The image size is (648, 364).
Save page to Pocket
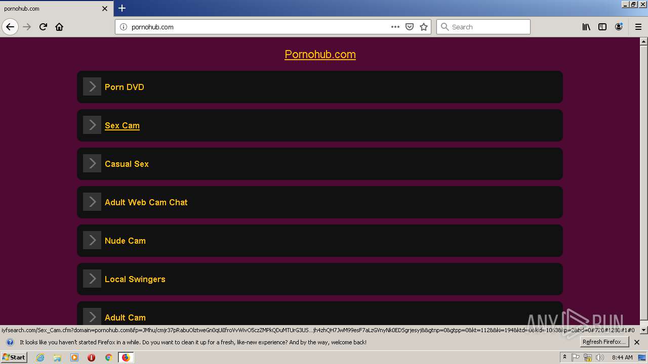click(x=410, y=27)
